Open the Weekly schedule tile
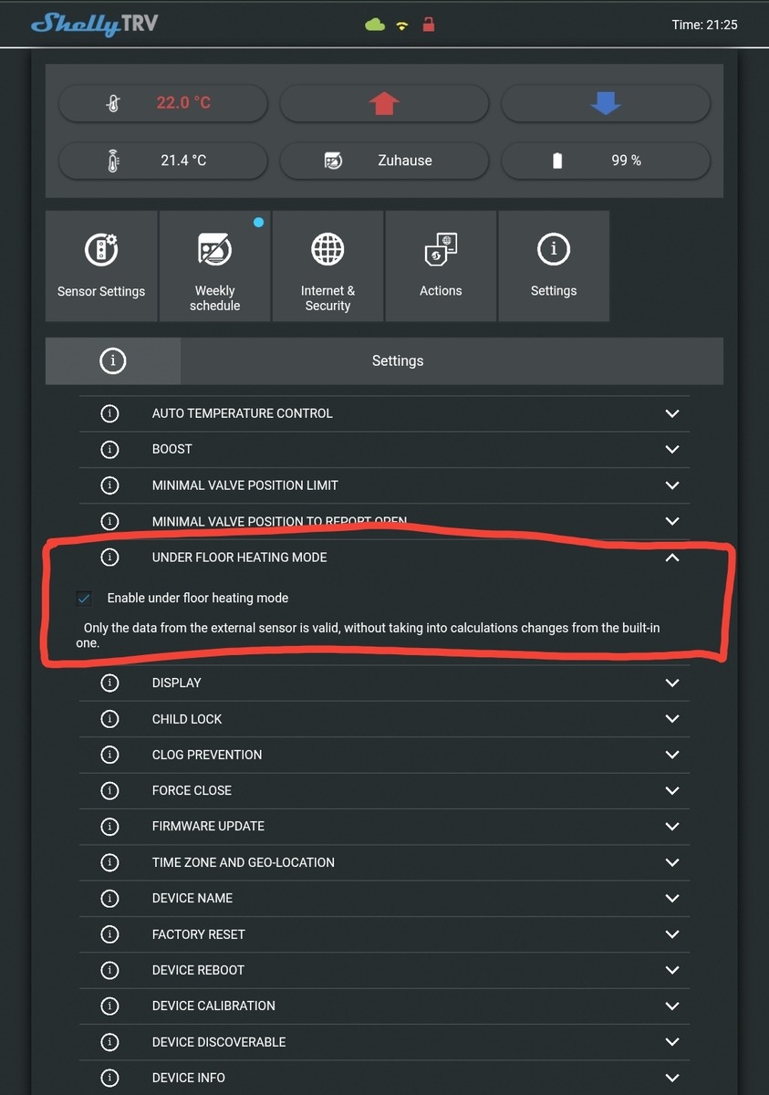Screen dimensions: 769x1095 pyautogui.click(x=214, y=266)
